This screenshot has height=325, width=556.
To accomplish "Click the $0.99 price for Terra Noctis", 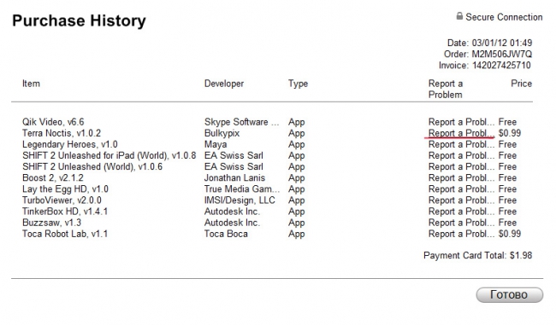I will coord(510,133).
